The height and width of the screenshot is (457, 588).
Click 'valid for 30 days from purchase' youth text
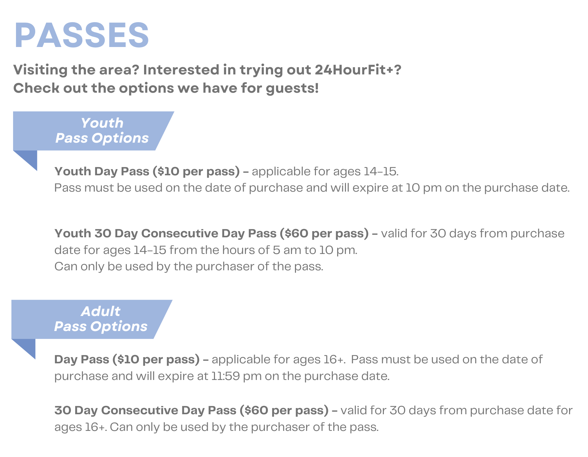473,233
